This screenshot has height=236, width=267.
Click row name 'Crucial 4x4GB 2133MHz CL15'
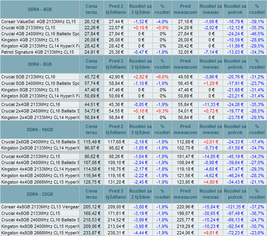[30, 156]
